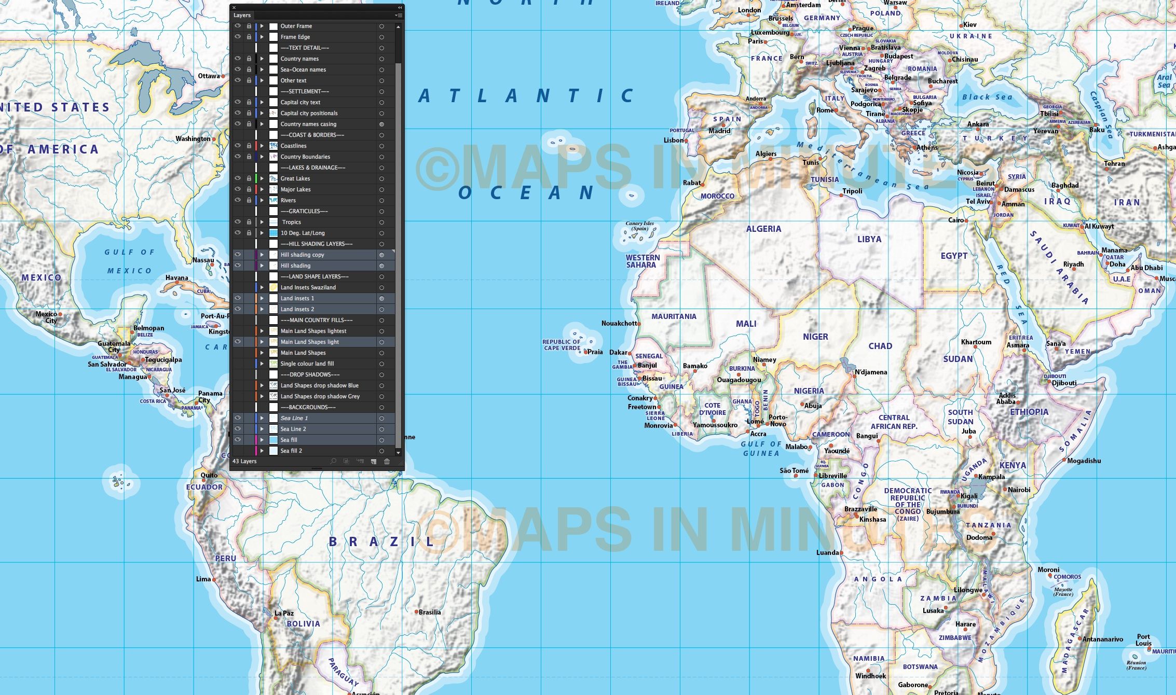Hide the Country Boundaries layer
1176x695 pixels.
click(x=238, y=157)
